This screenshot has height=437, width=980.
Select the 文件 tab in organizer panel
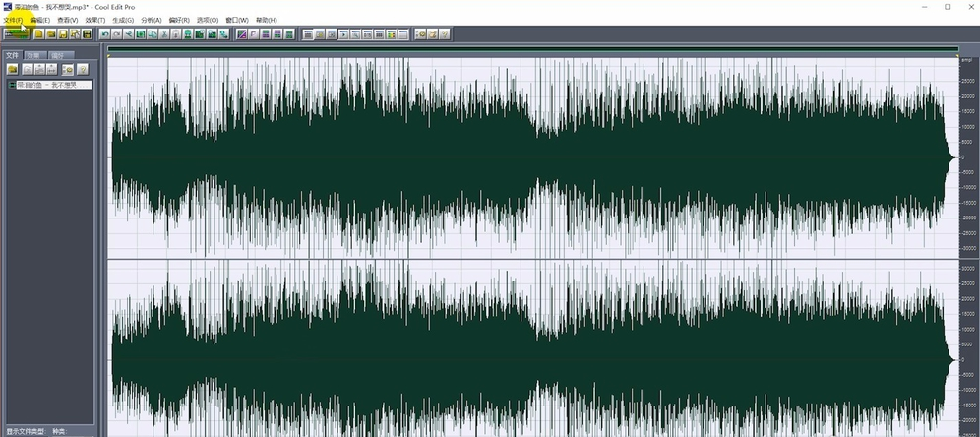[x=13, y=56]
